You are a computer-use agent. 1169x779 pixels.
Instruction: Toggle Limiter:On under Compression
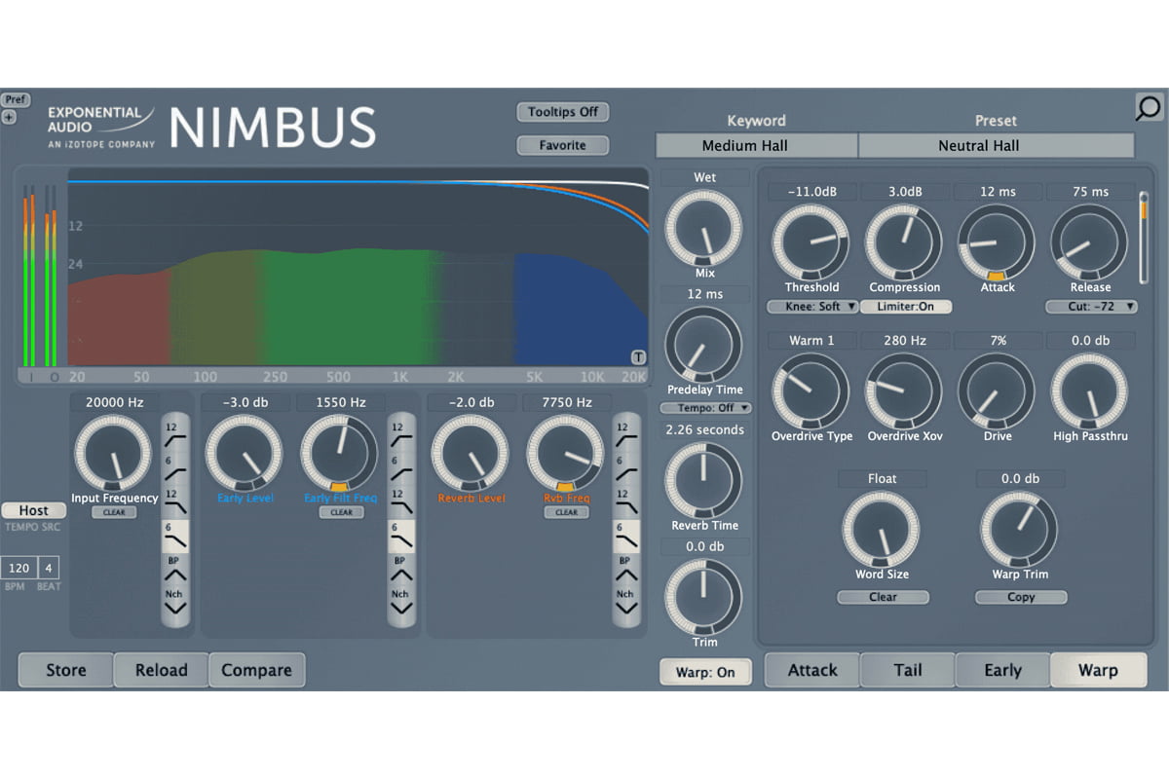click(905, 307)
